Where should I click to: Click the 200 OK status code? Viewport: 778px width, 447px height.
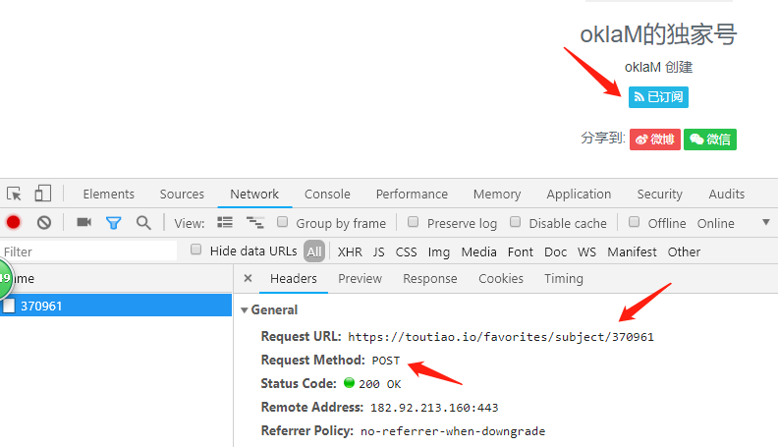tap(379, 384)
